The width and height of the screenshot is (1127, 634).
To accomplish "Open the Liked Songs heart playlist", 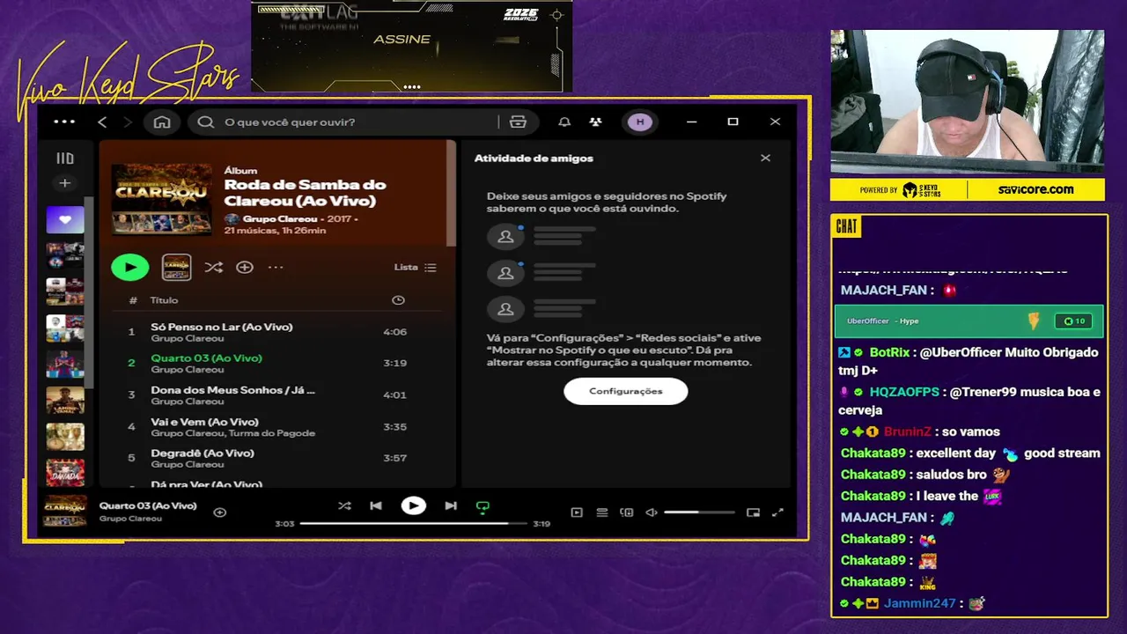I will [65, 220].
